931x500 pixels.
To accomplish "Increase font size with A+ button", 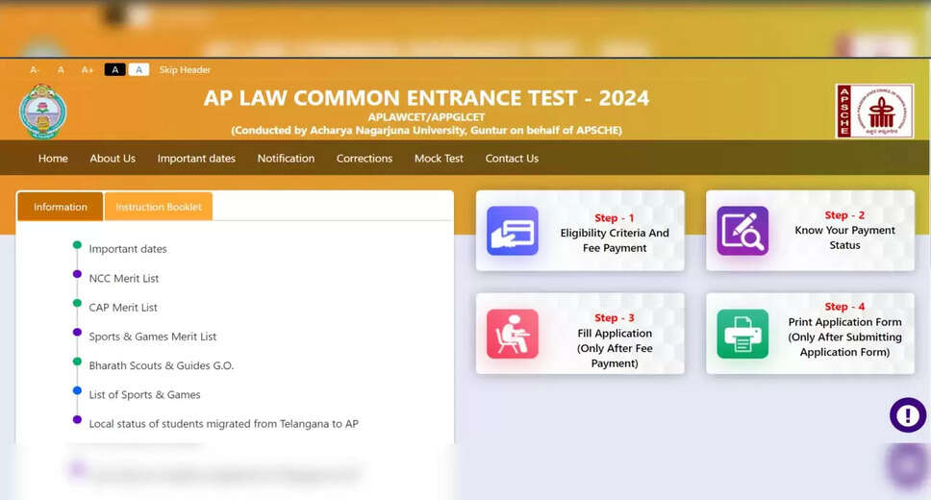I will 88,70.
